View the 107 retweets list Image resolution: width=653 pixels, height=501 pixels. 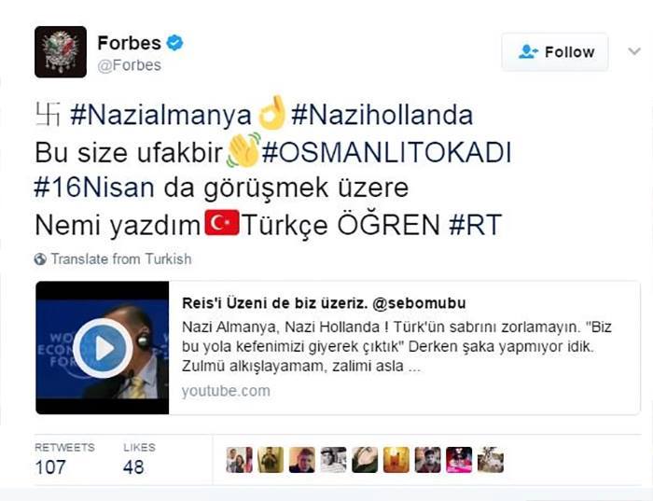point(64,460)
